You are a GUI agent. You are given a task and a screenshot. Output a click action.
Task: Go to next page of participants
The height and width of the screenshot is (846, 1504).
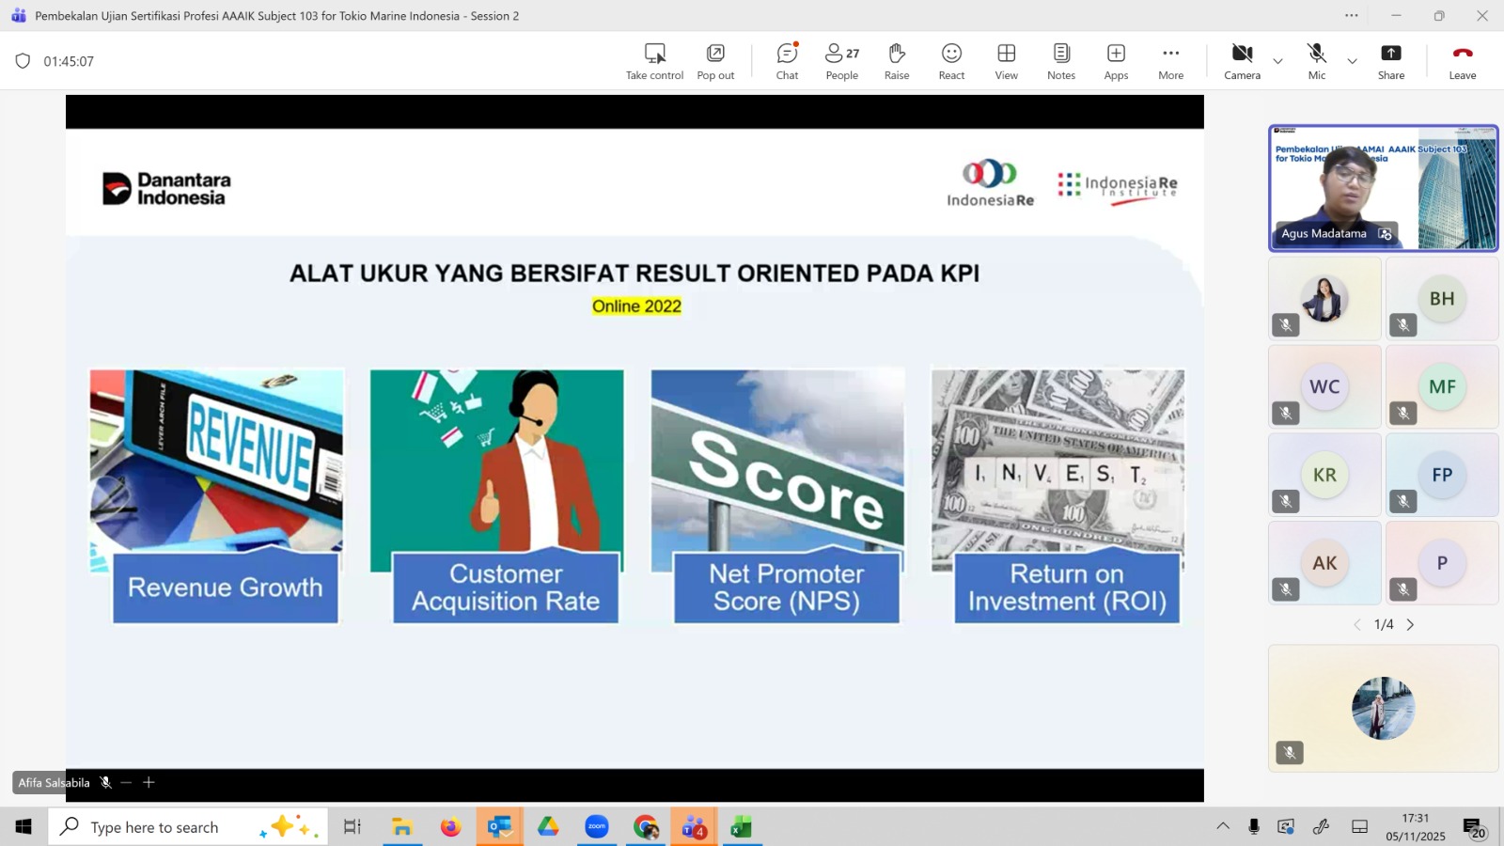click(1410, 625)
